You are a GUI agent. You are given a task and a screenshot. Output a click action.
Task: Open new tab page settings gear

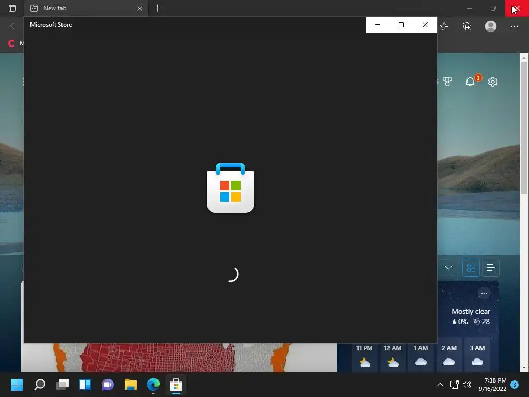click(x=492, y=81)
